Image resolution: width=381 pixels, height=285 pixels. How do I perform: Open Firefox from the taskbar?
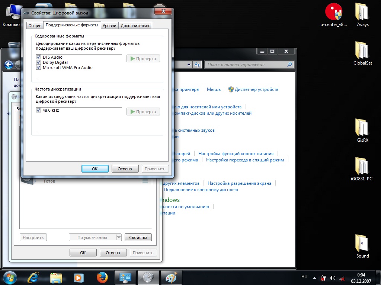102,277
